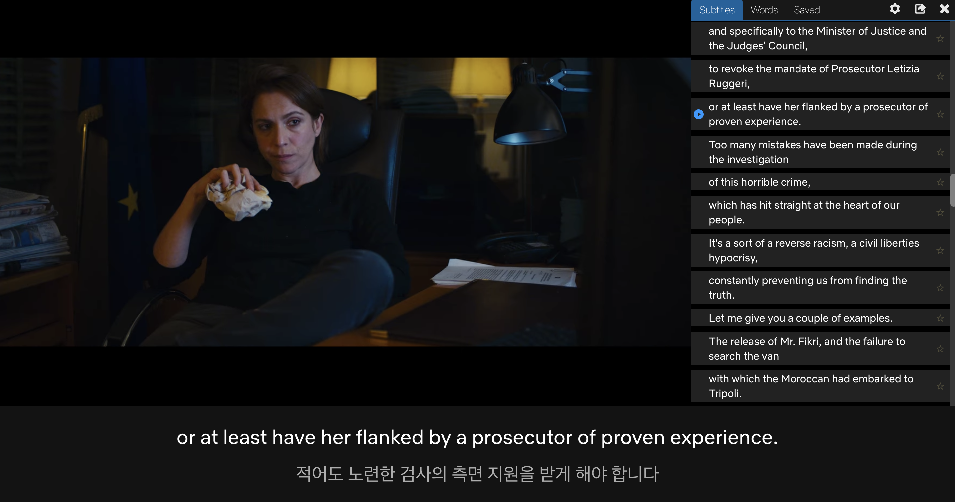Star the 'Prosecutor Letizia Ruggeri' subtitle line
This screenshot has width=955, height=502.
click(x=940, y=77)
